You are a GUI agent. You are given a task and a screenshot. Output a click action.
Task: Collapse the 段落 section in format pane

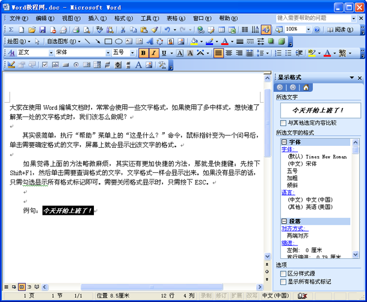click(284, 221)
